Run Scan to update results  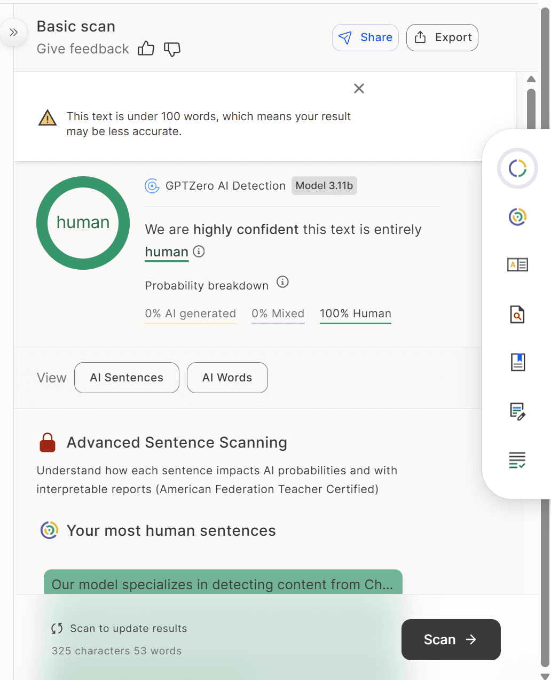[x=451, y=639]
